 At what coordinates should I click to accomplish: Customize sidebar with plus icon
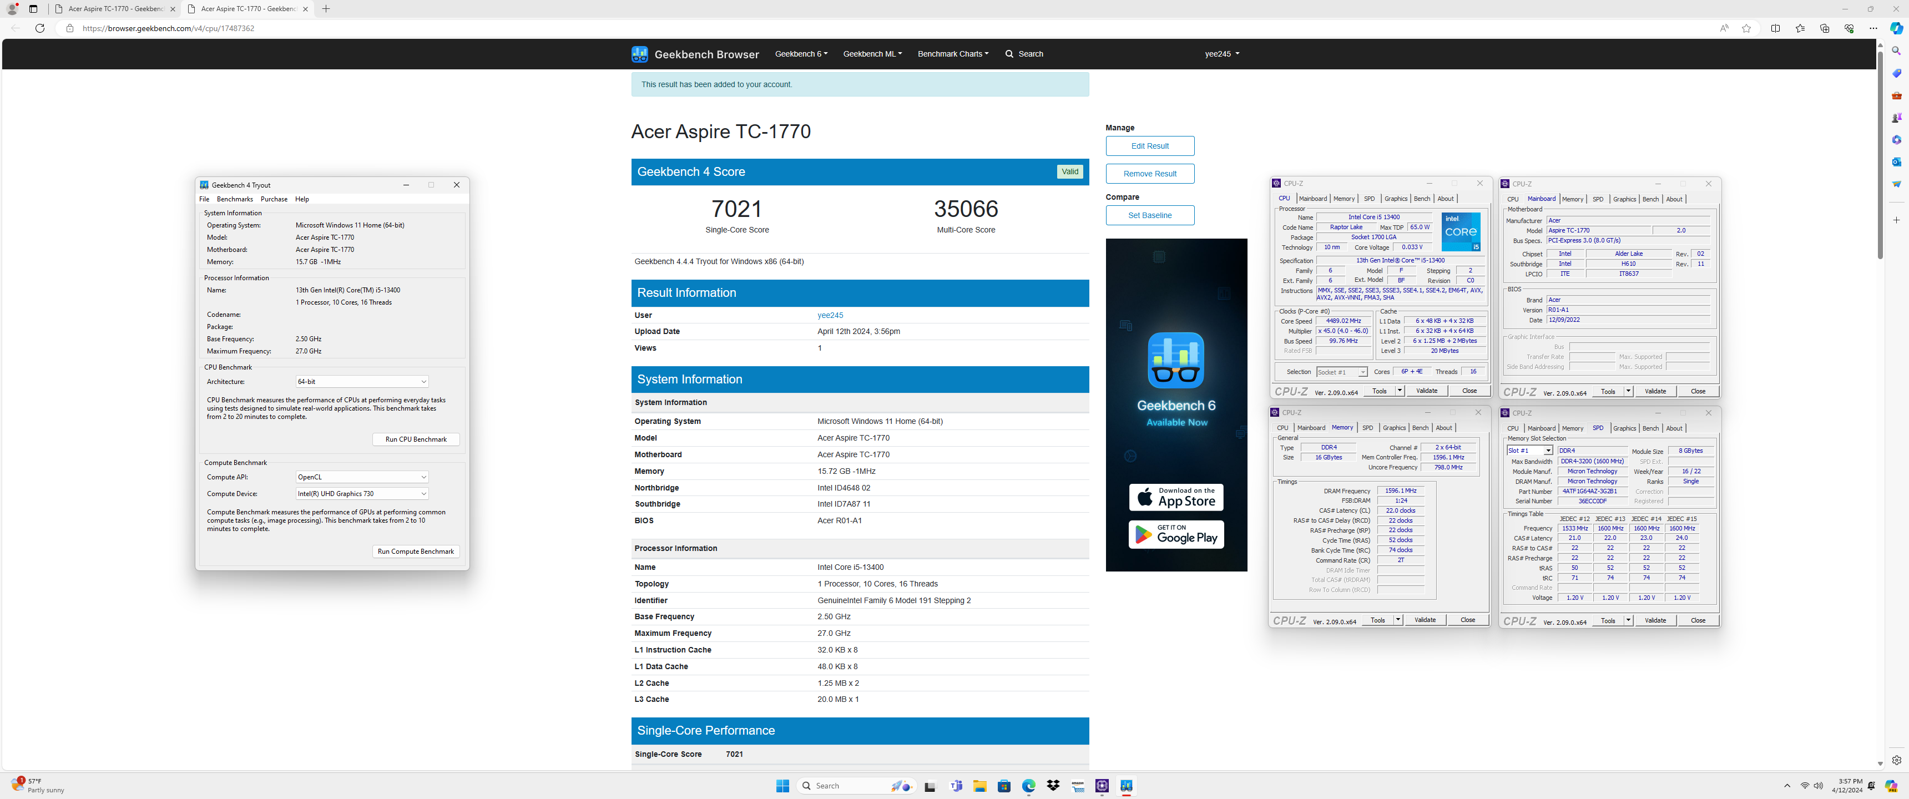(x=1896, y=220)
